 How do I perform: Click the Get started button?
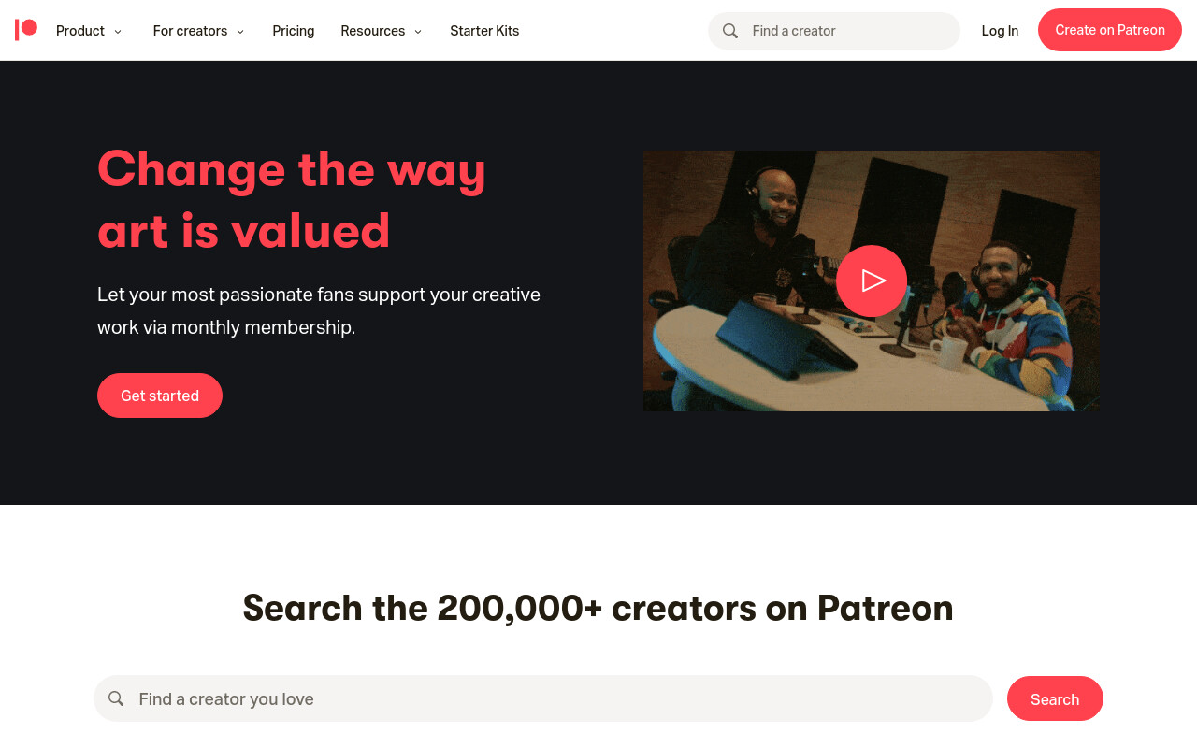pos(160,396)
